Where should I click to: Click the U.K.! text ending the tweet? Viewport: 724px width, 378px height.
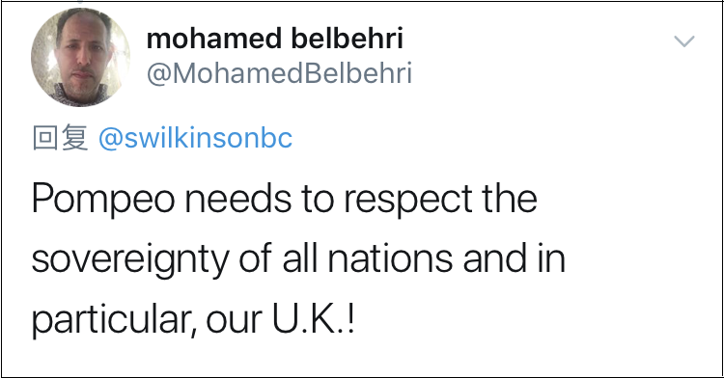(x=314, y=319)
